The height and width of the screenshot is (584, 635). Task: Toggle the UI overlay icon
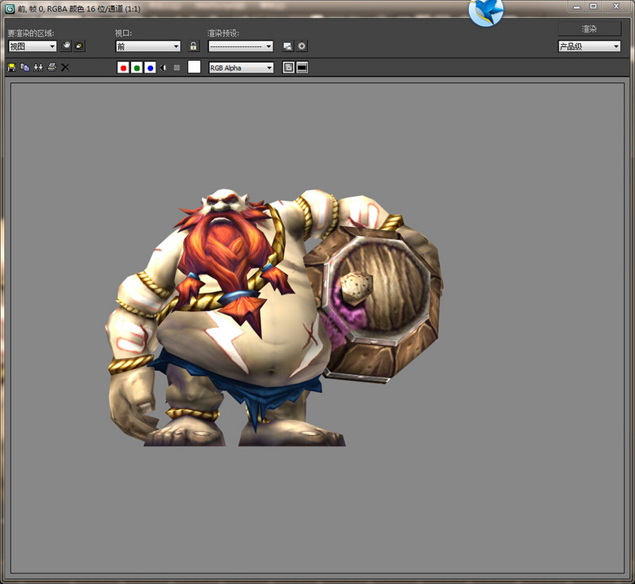click(x=288, y=68)
